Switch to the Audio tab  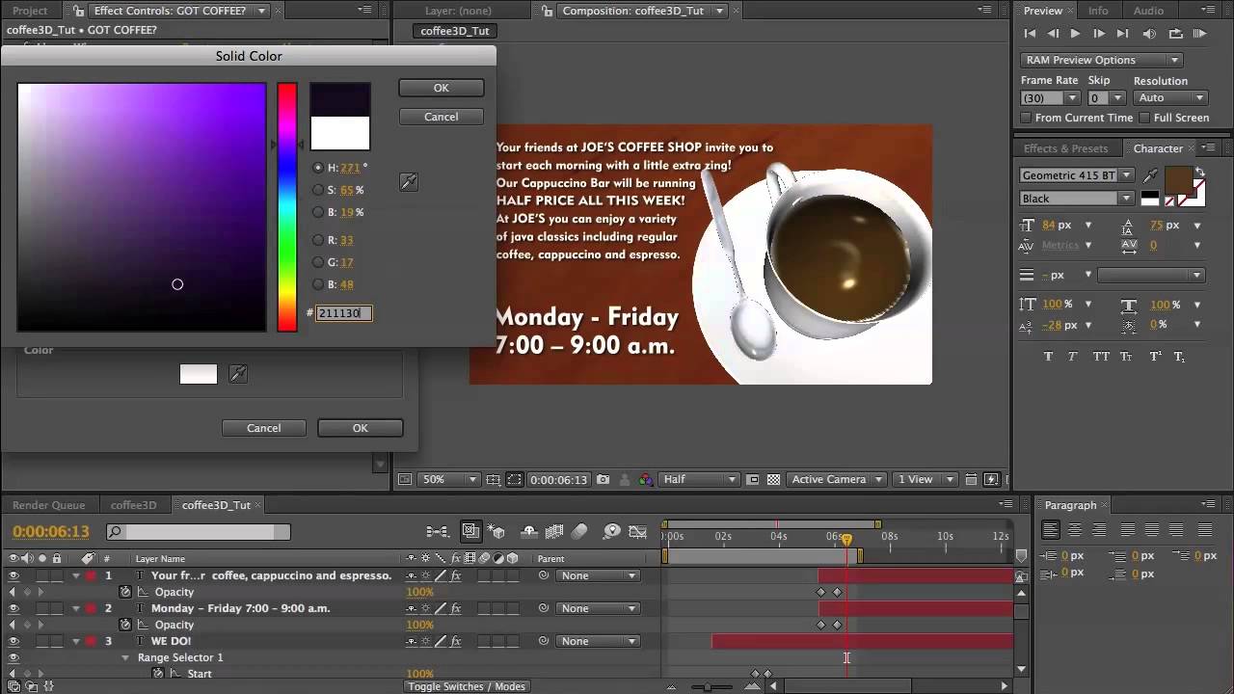(1148, 11)
